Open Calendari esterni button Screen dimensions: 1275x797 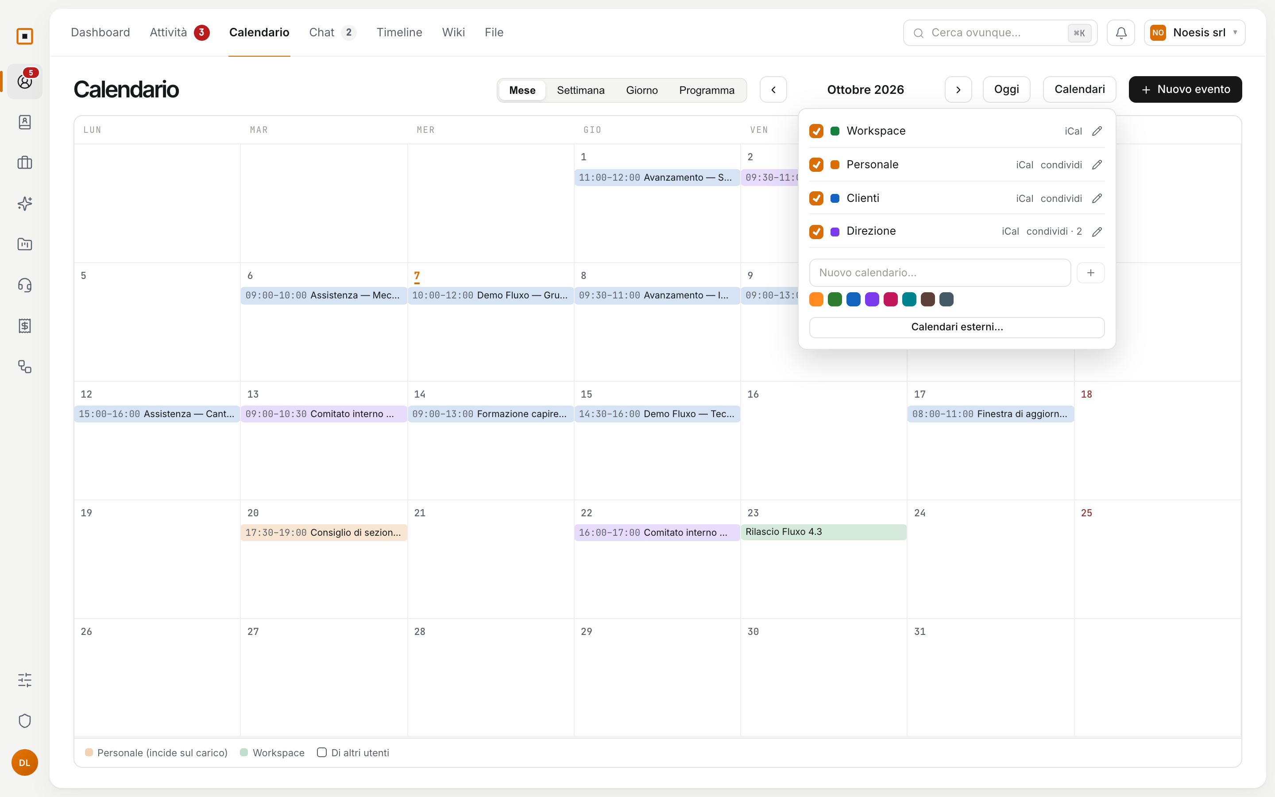(957, 327)
